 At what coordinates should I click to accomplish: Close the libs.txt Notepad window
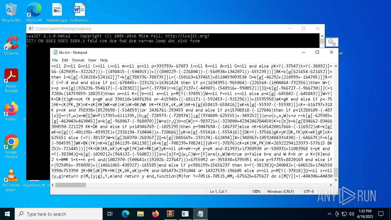click(x=331, y=52)
